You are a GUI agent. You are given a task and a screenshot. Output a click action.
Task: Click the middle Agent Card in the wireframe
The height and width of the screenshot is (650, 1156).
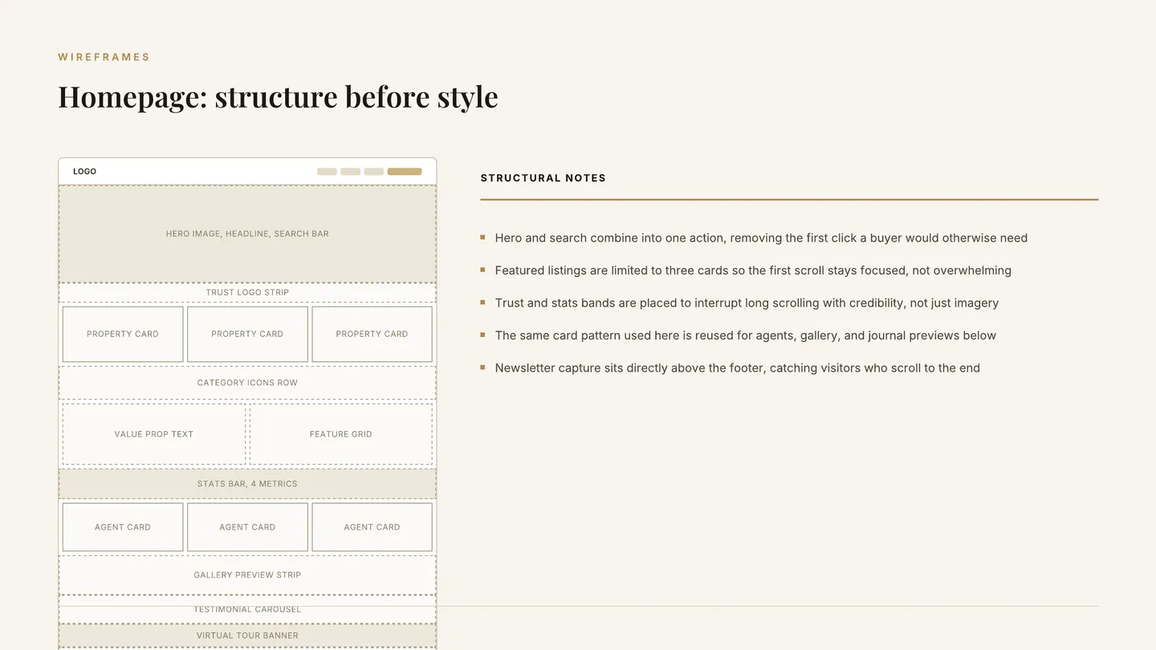(x=247, y=527)
